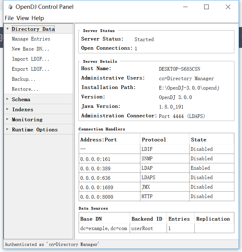Close the OpenDJ Control Panel window
Screen dimensions: 242x252
click(228, 7)
